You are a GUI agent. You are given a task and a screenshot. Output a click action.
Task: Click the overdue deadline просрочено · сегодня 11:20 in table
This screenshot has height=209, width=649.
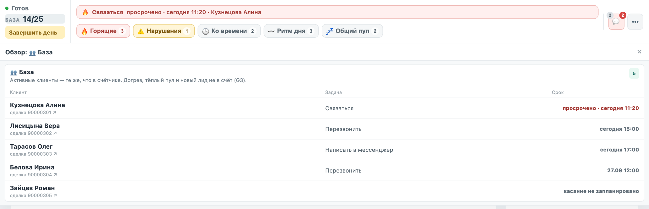[x=601, y=108]
